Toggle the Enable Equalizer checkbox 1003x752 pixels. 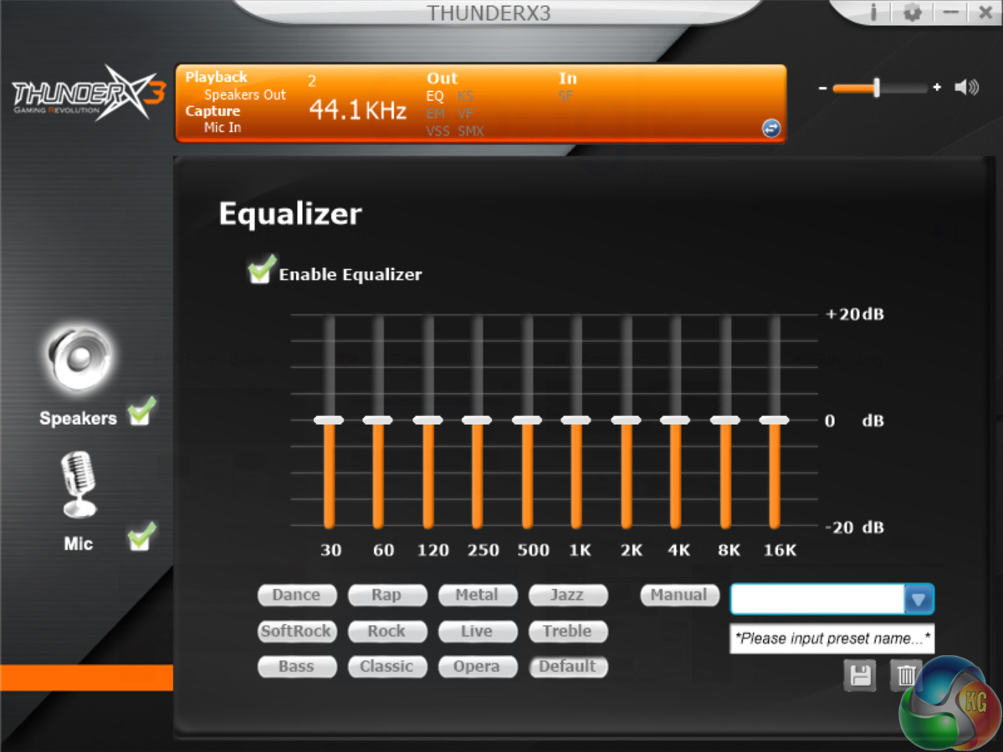point(261,269)
